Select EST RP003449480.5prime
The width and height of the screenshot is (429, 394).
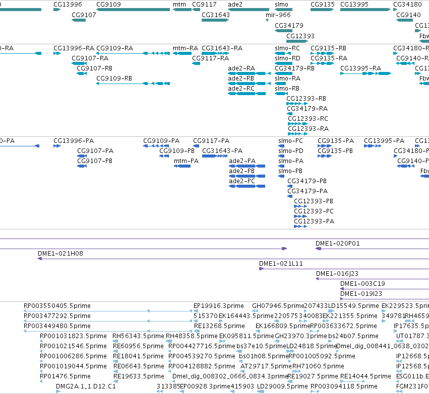click(x=108, y=331)
